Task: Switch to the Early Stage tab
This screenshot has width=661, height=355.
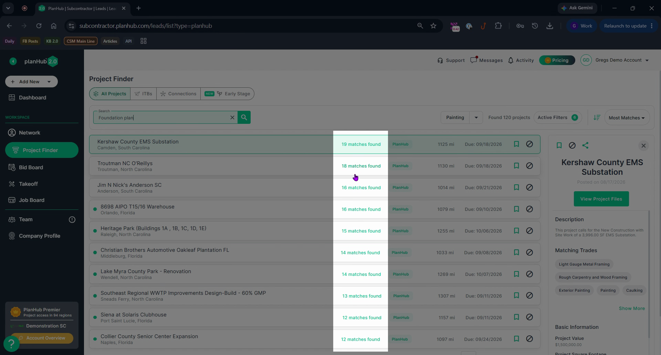Action: click(x=228, y=94)
